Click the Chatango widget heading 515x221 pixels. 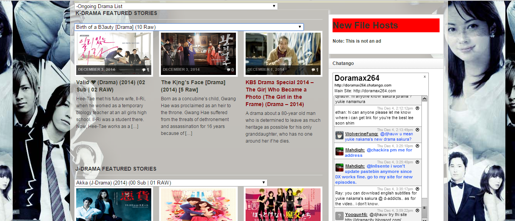[x=343, y=63]
